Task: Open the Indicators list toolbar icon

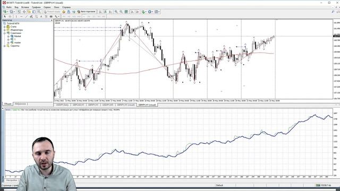Action: click(143, 12)
